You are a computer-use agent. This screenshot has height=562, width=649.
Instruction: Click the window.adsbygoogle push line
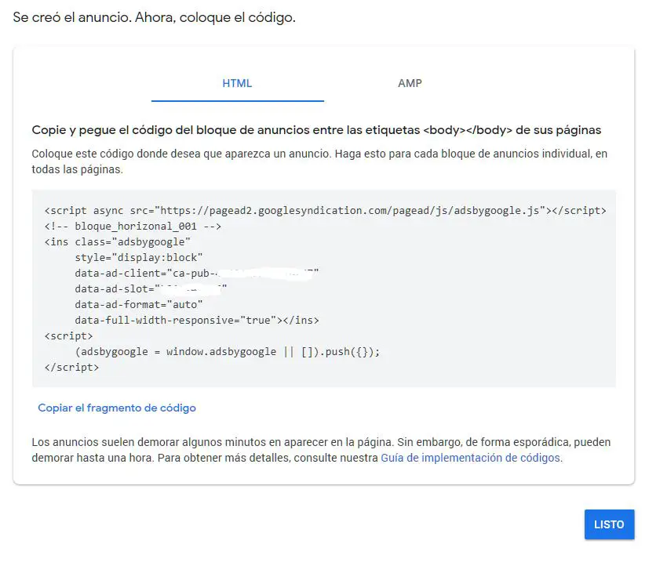click(x=228, y=352)
